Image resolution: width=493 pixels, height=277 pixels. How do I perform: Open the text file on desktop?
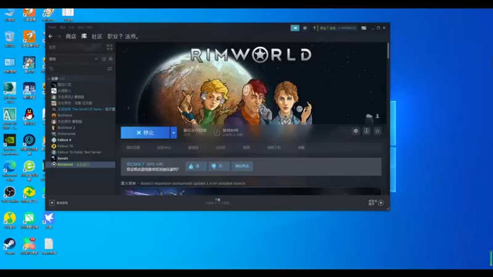(49, 246)
